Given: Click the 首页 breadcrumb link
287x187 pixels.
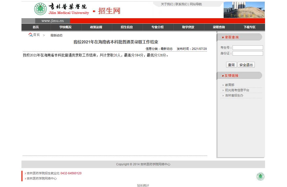Looking at the screenshot, I should click(36, 35).
